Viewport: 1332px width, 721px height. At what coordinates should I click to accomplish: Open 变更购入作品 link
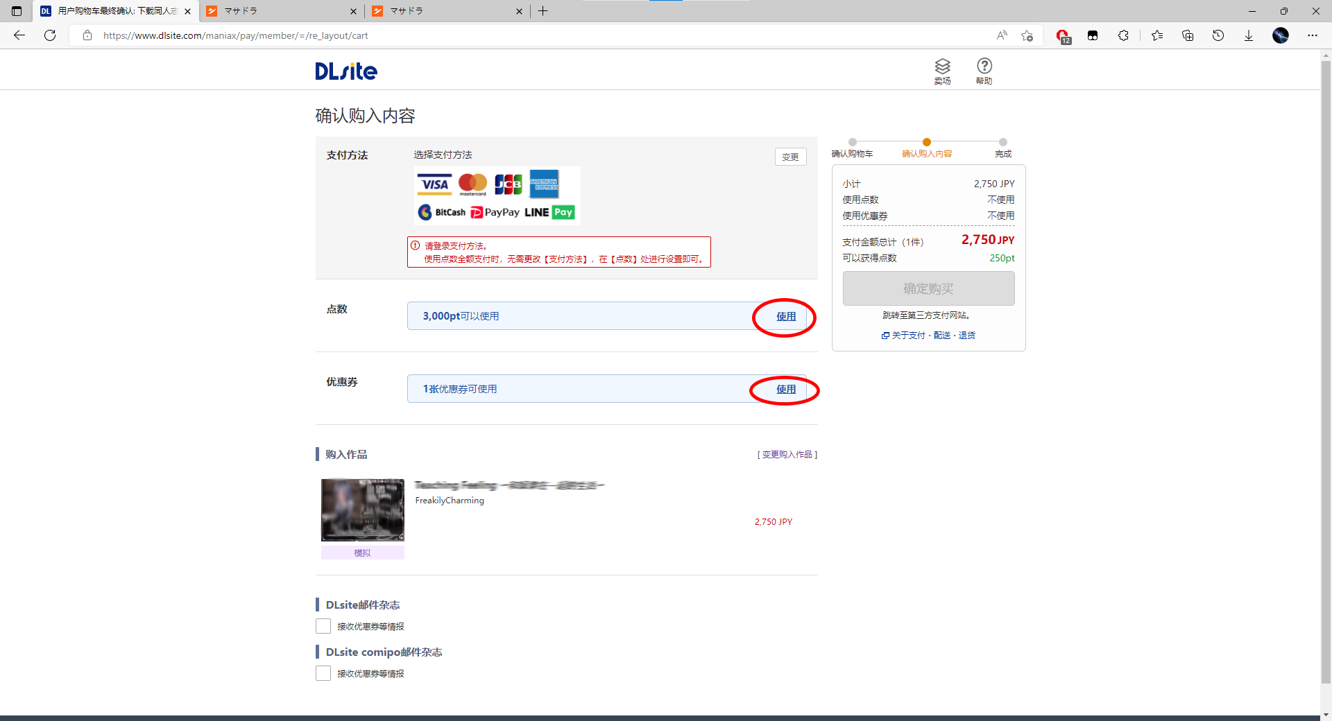pos(787,455)
